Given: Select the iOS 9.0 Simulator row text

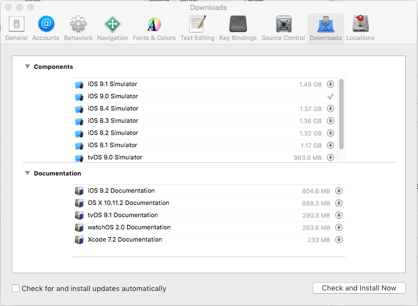Looking at the screenshot, I should click(113, 96).
